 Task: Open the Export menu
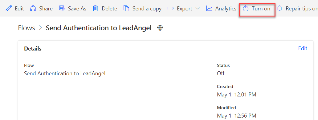point(184,9)
